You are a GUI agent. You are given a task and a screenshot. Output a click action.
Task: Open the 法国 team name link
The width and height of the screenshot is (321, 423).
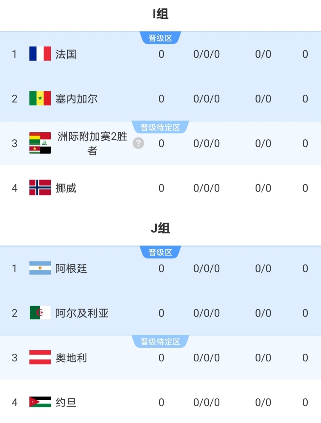pos(66,54)
